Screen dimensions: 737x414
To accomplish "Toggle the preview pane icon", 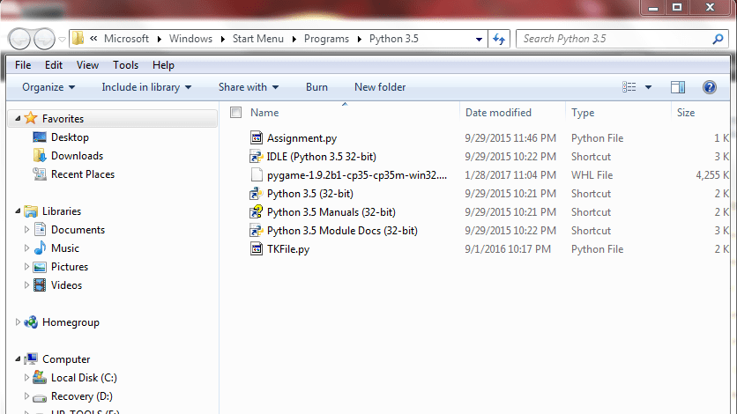I will (677, 87).
